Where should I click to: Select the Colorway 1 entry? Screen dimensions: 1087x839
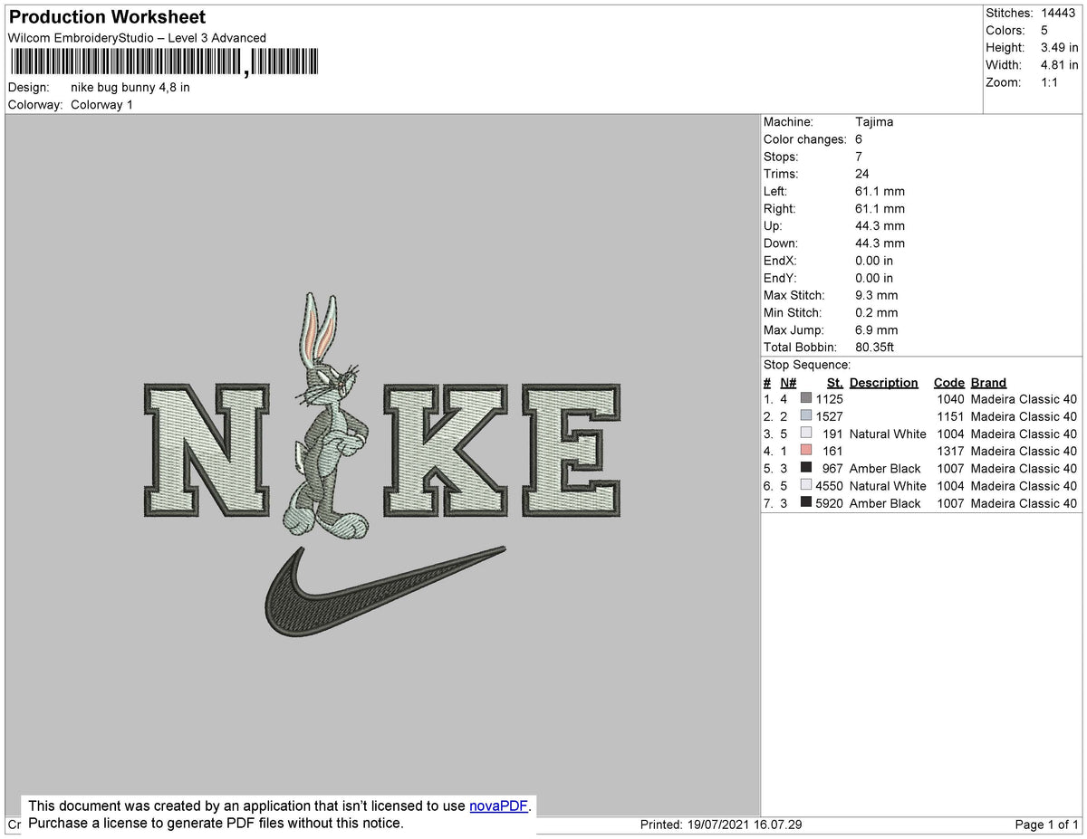[101, 104]
